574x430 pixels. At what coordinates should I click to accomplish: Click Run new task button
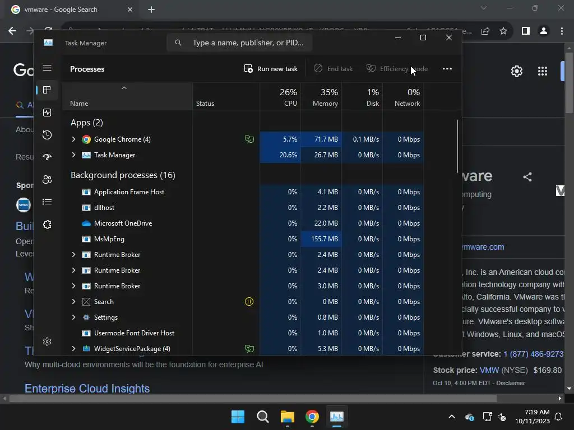click(x=271, y=69)
